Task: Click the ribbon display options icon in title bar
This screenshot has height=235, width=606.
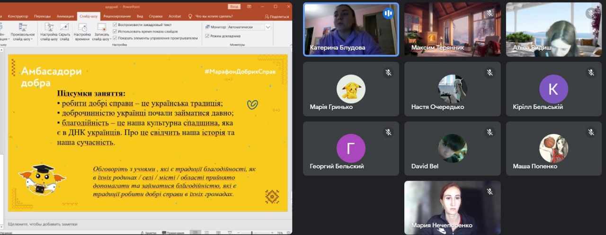Action: pos(249,7)
